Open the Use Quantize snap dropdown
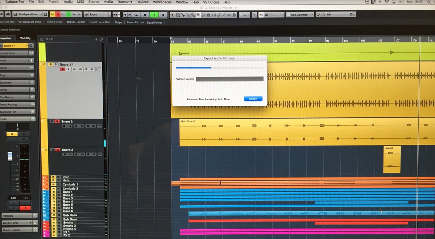 (301, 14)
